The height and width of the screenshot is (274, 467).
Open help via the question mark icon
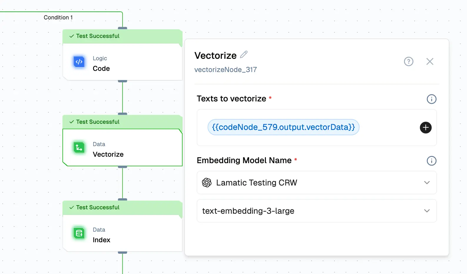point(408,61)
